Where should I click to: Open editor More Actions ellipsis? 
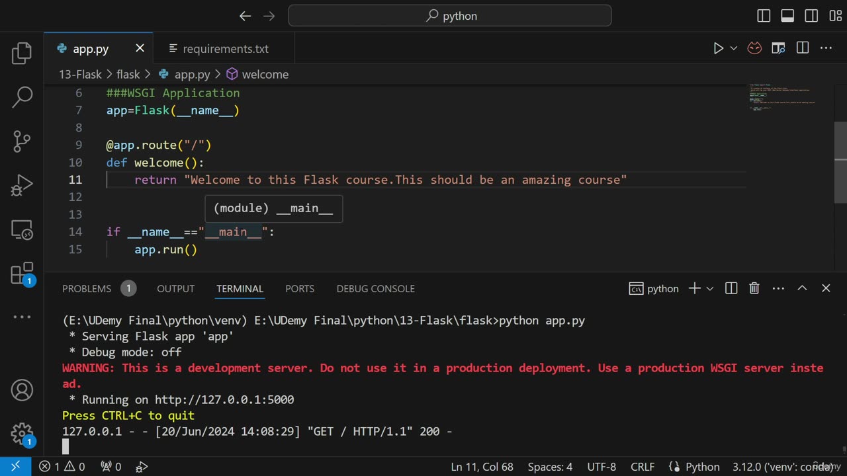(826, 48)
